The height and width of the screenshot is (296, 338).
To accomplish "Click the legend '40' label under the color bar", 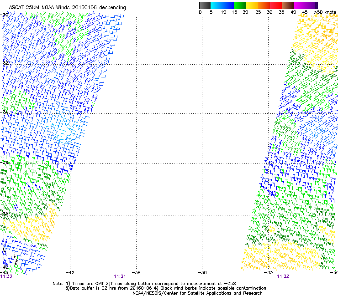I will click(293, 12).
